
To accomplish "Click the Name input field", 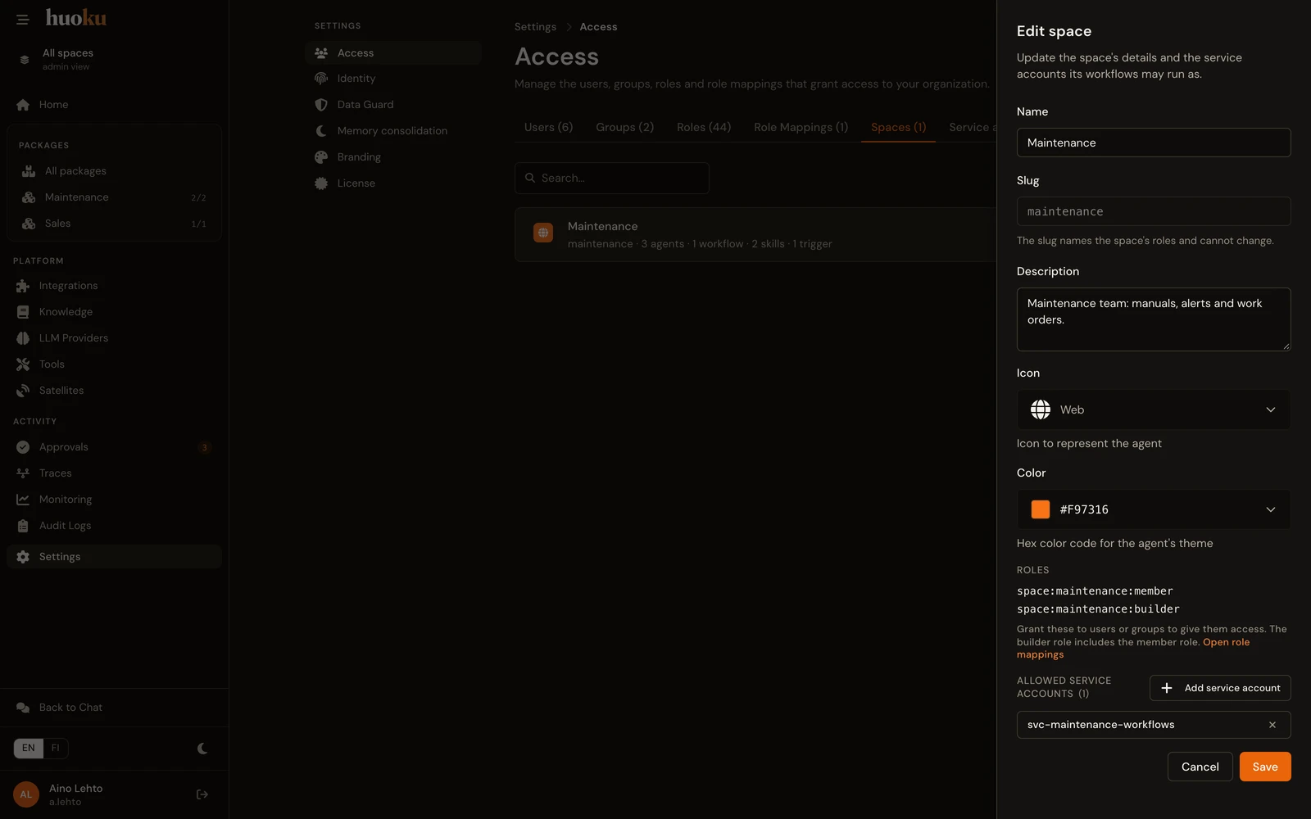I will [1154, 143].
